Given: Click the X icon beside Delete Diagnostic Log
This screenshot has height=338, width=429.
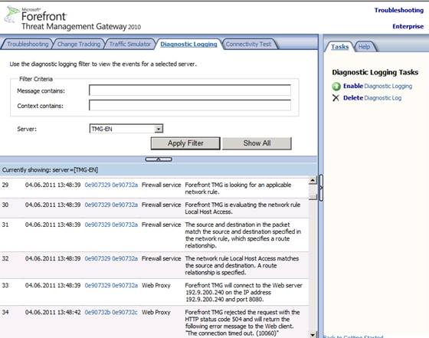Looking at the screenshot, I should click(336, 98).
